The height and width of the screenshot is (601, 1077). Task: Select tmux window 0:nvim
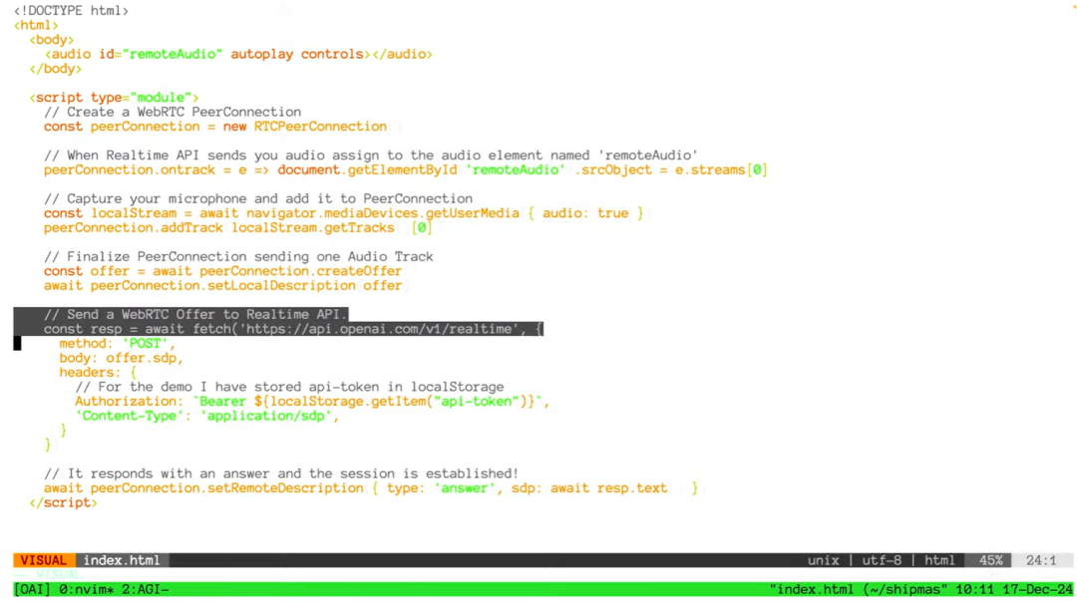[x=86, y=589]
